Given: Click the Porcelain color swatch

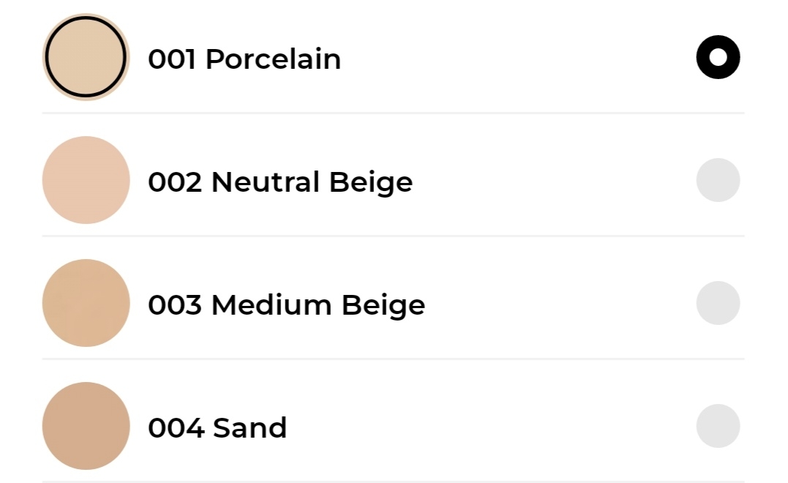Looking at the screenshot, I should (86, 57).
